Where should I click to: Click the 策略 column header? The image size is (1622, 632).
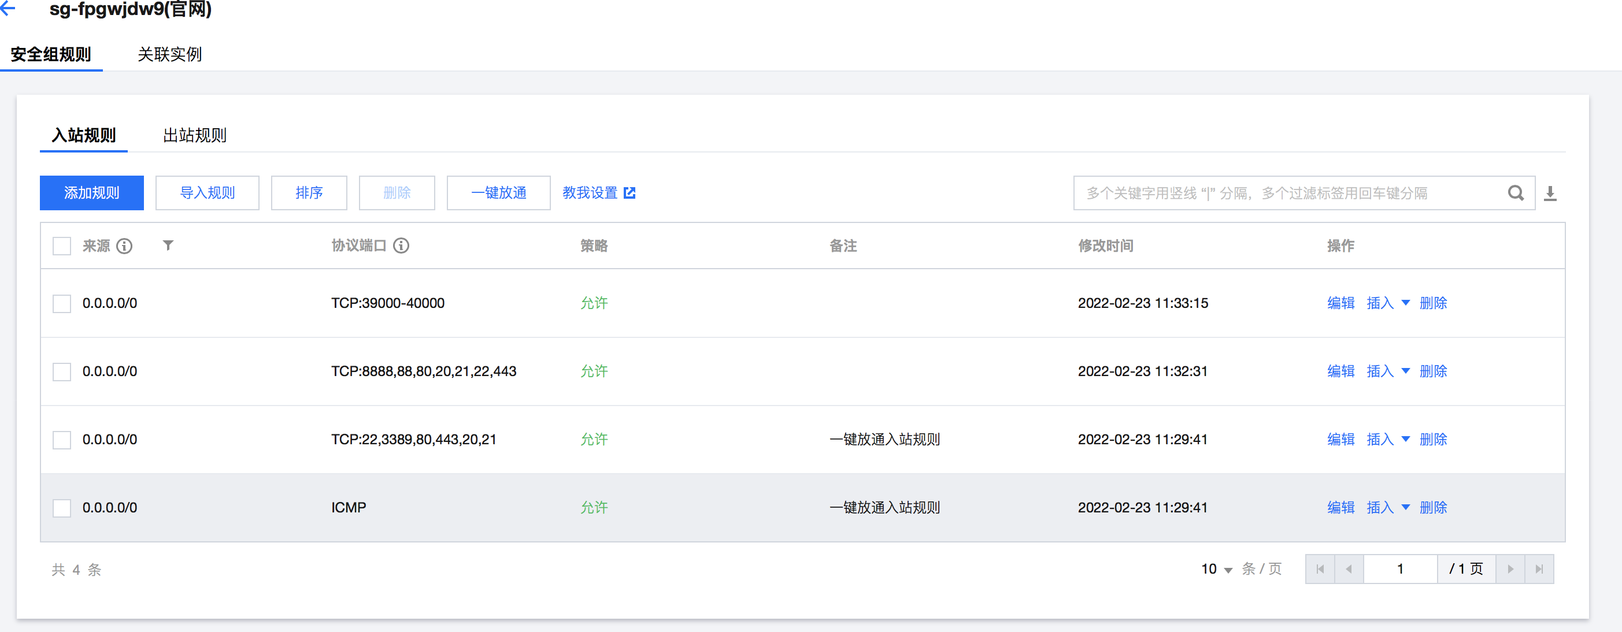(x=594, y=246)
